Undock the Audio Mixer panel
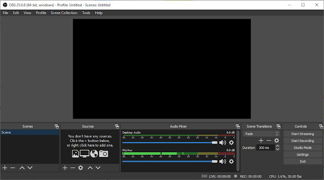The image size is (324, 180). click(x=238, y=126)
